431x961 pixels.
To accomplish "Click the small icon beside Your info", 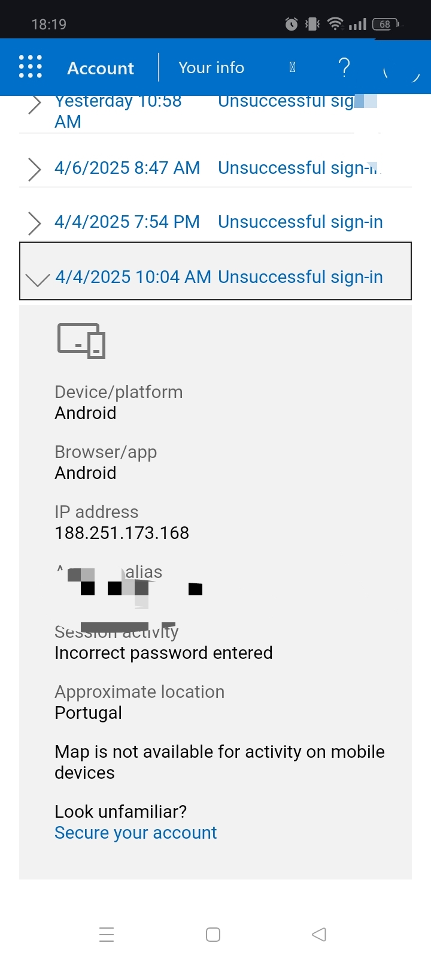I will click(292, 67).
